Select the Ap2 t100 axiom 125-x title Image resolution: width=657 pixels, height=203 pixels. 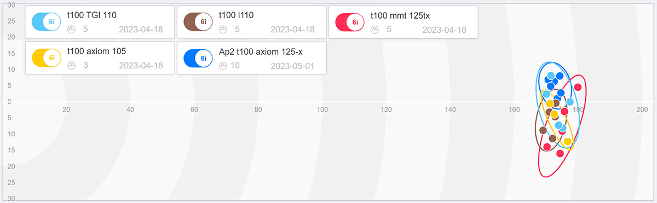261,51
